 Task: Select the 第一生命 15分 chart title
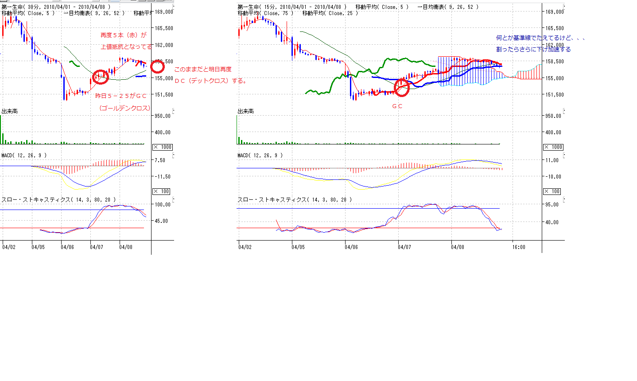pos(291,7)
